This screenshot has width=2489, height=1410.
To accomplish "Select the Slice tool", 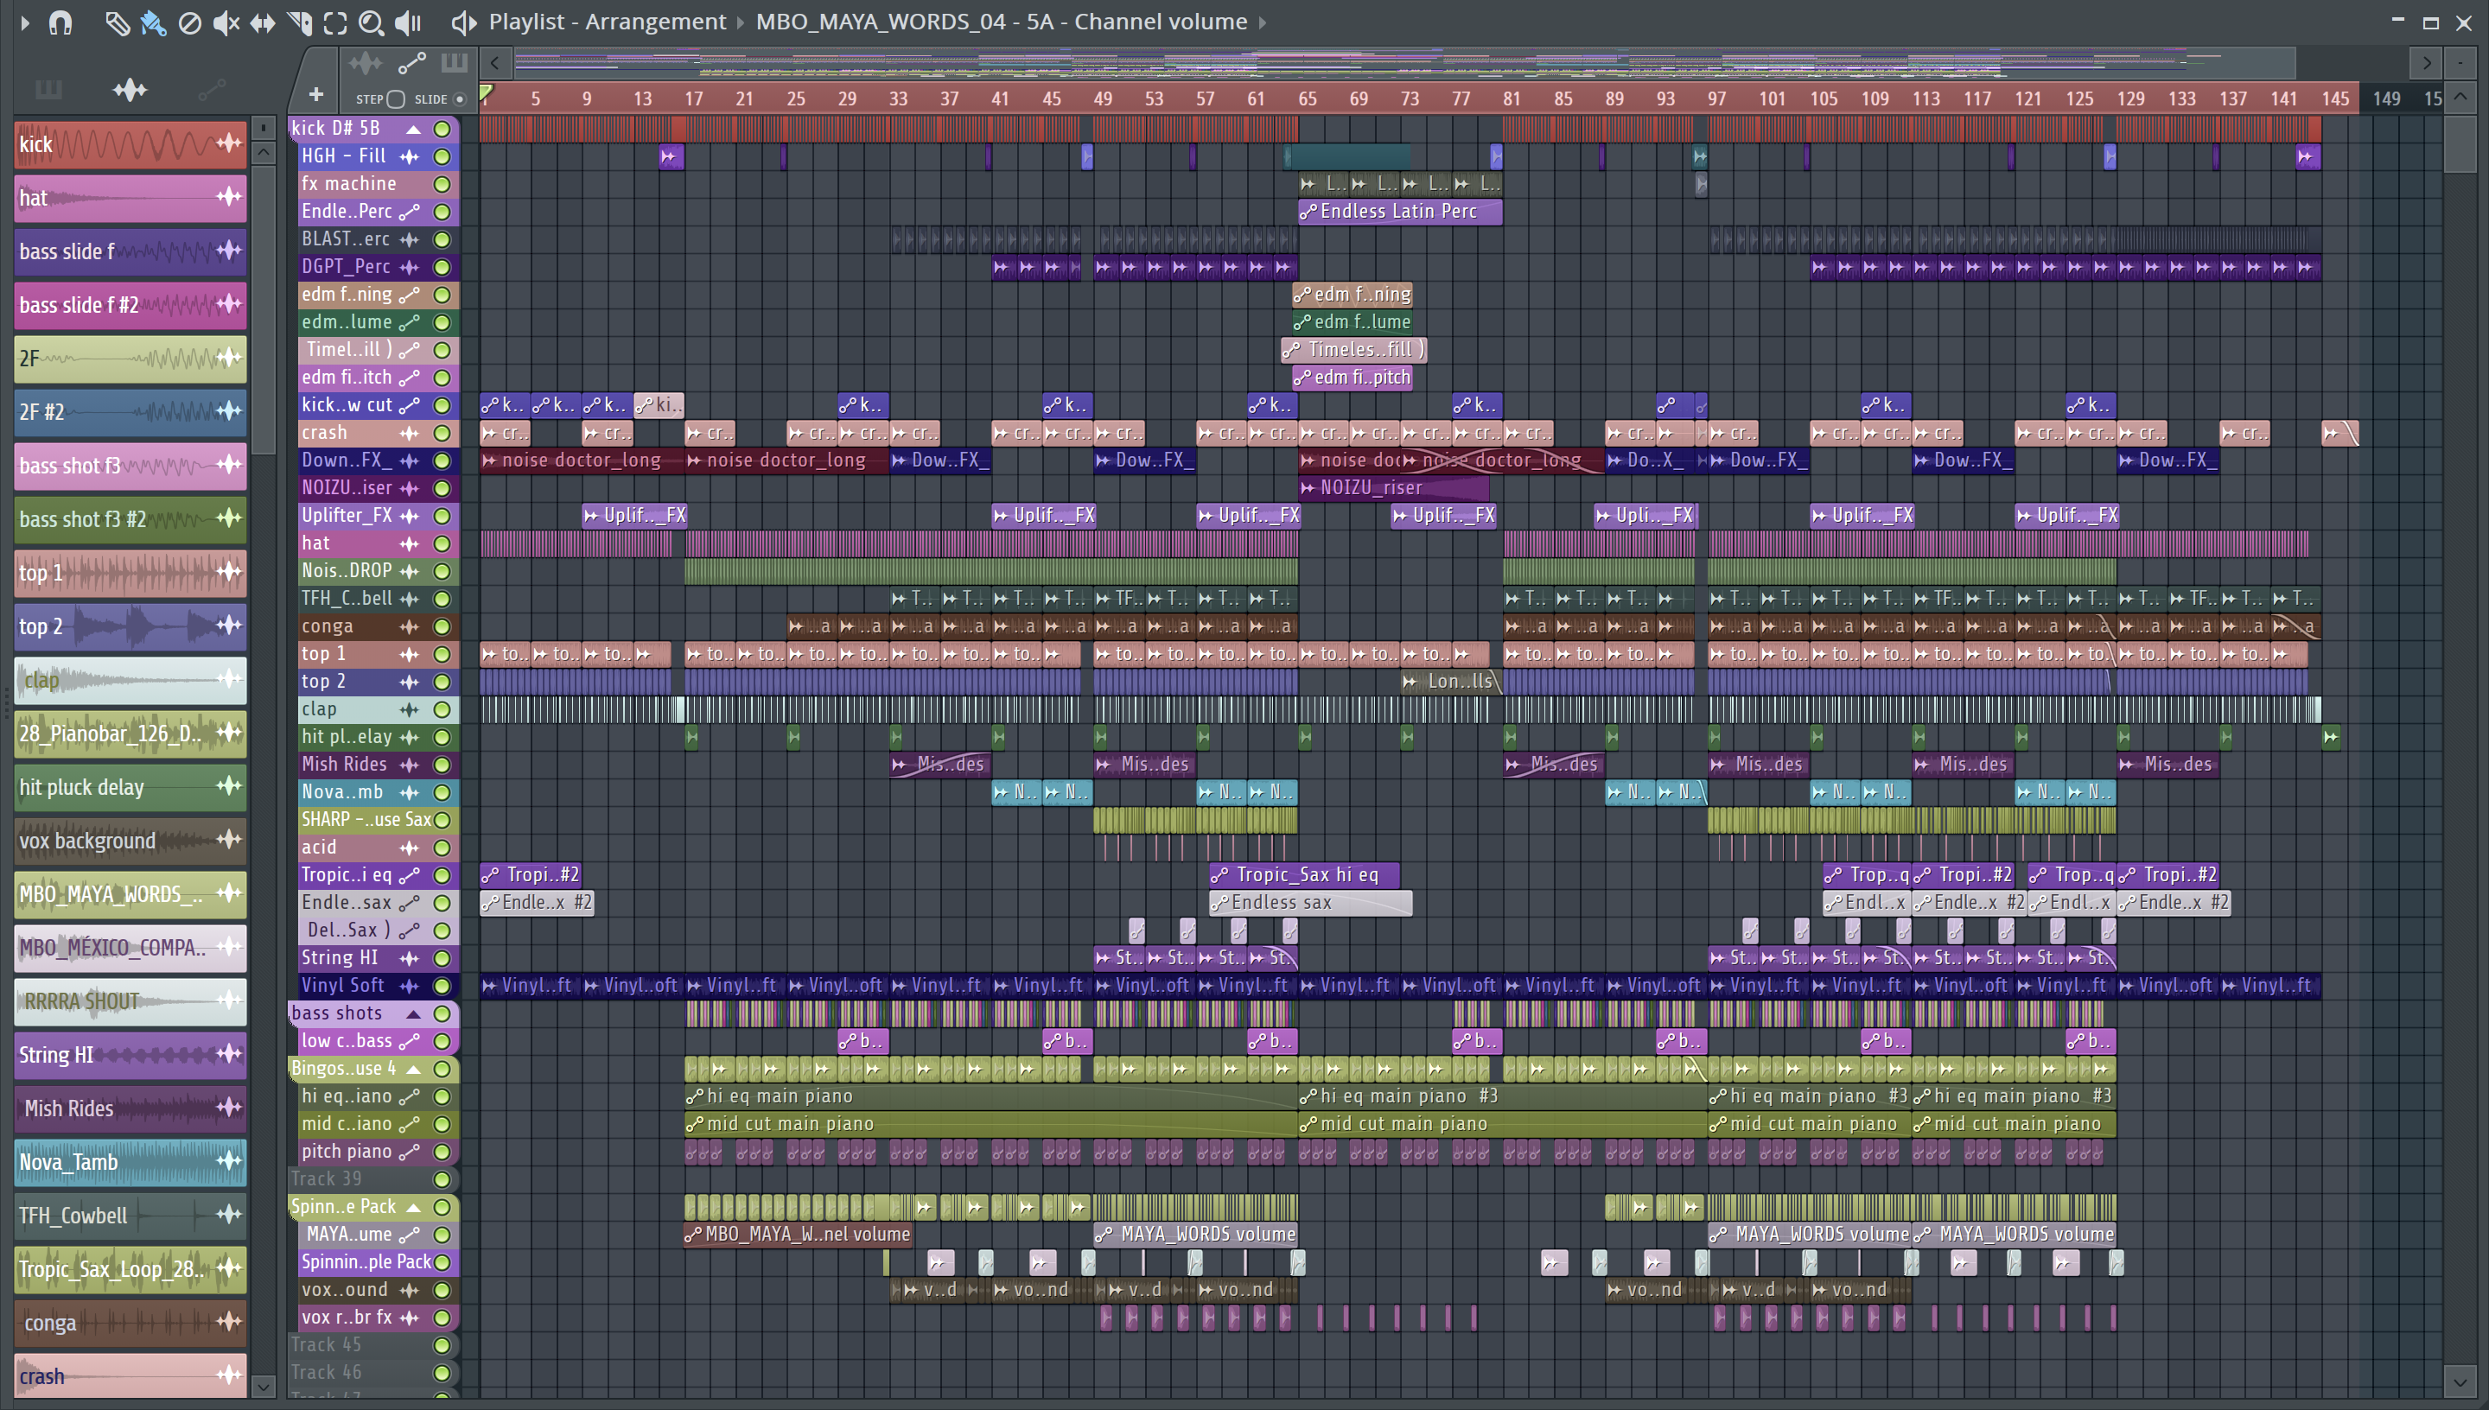I will pos(299,22).
